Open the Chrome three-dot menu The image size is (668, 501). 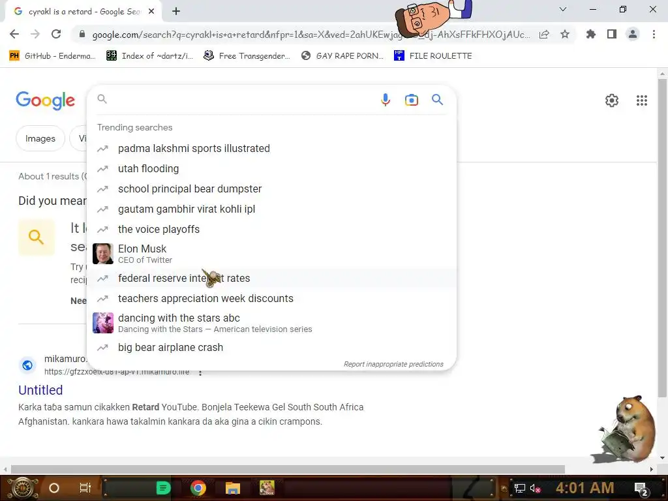(x=654, y=34)
